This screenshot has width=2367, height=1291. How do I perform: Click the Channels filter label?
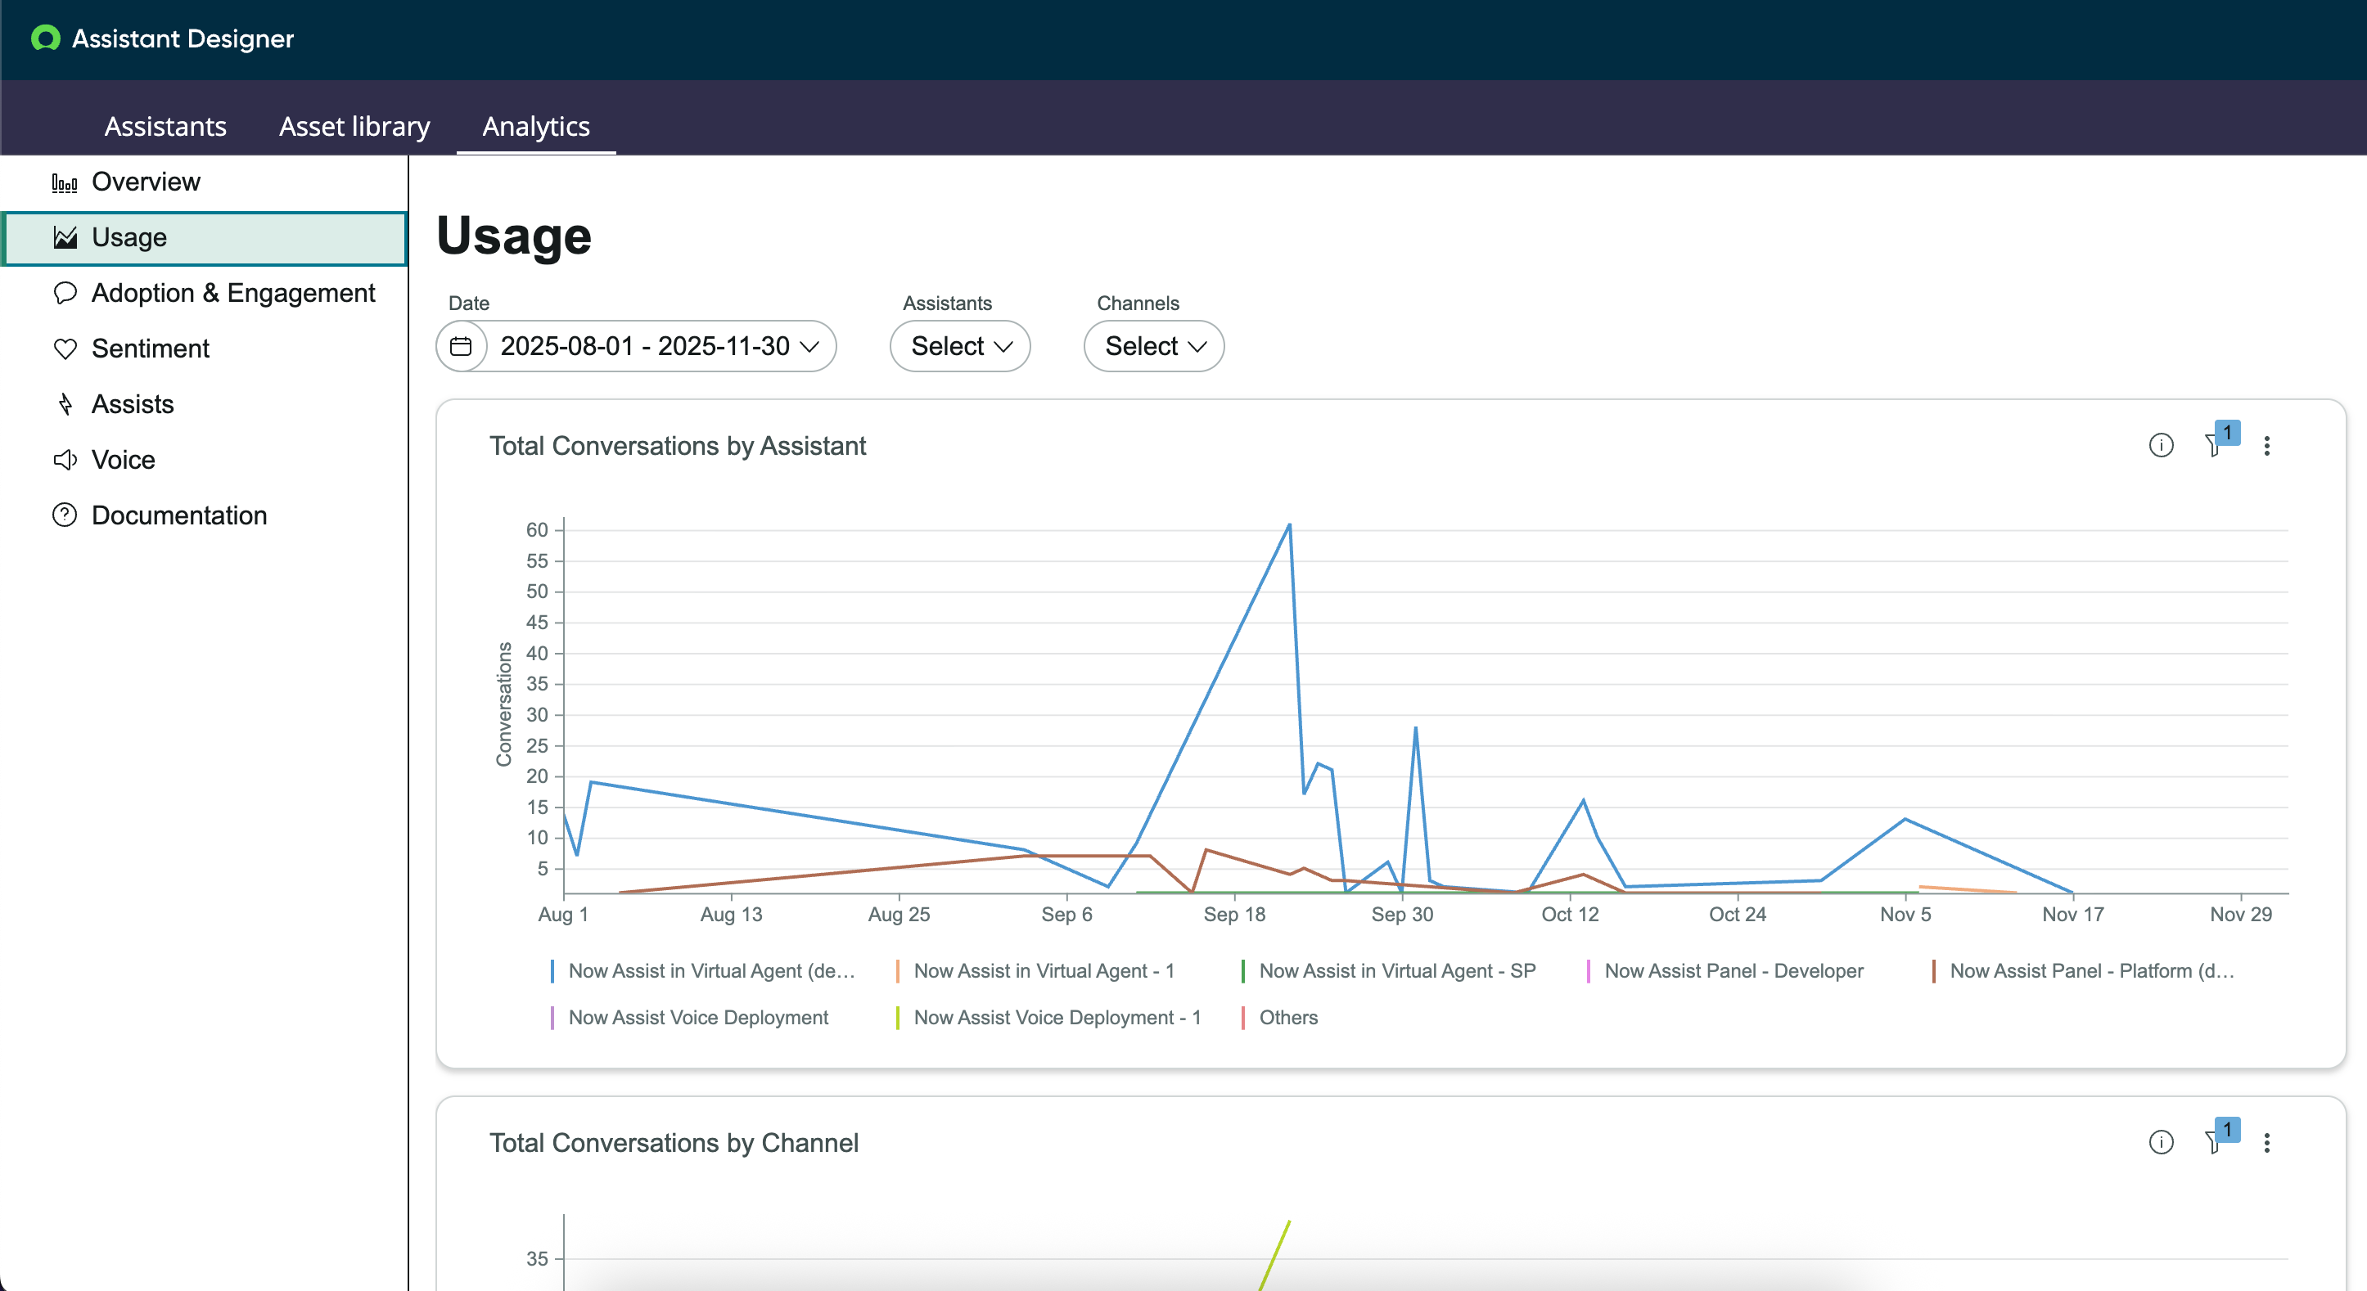click(x=1138, y=303)
